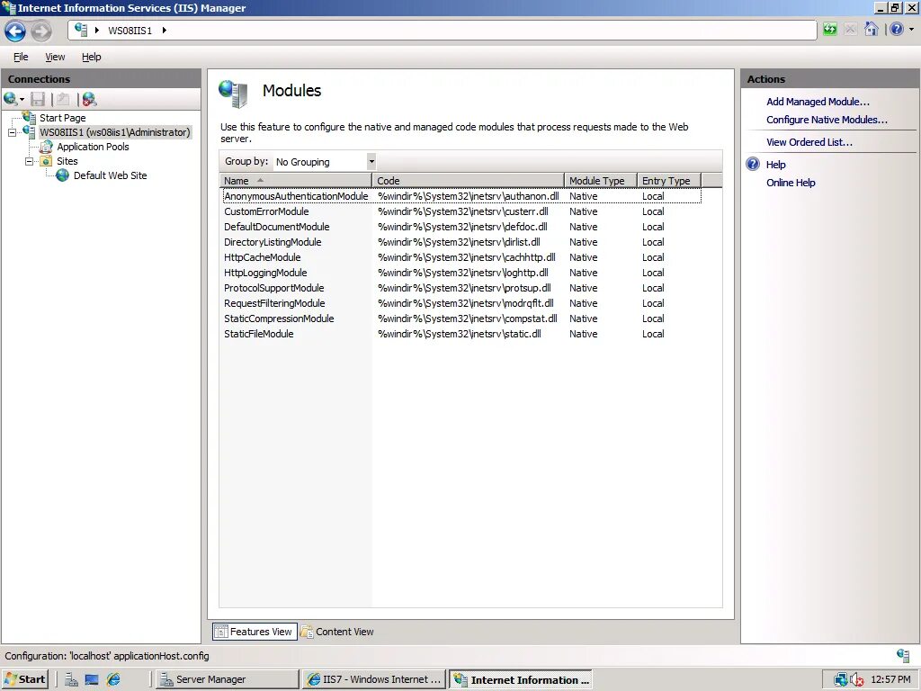Collapse the WS08IIS1 server tree node
Screen dimensions: 921x691
click(x=12, y=133)
